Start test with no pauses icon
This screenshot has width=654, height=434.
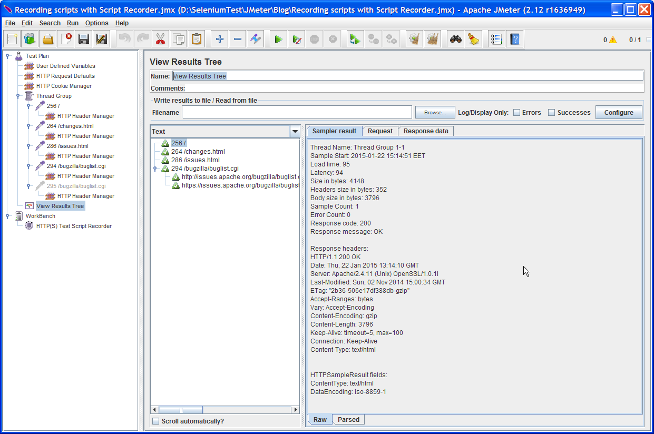click(x=297, y=39)
